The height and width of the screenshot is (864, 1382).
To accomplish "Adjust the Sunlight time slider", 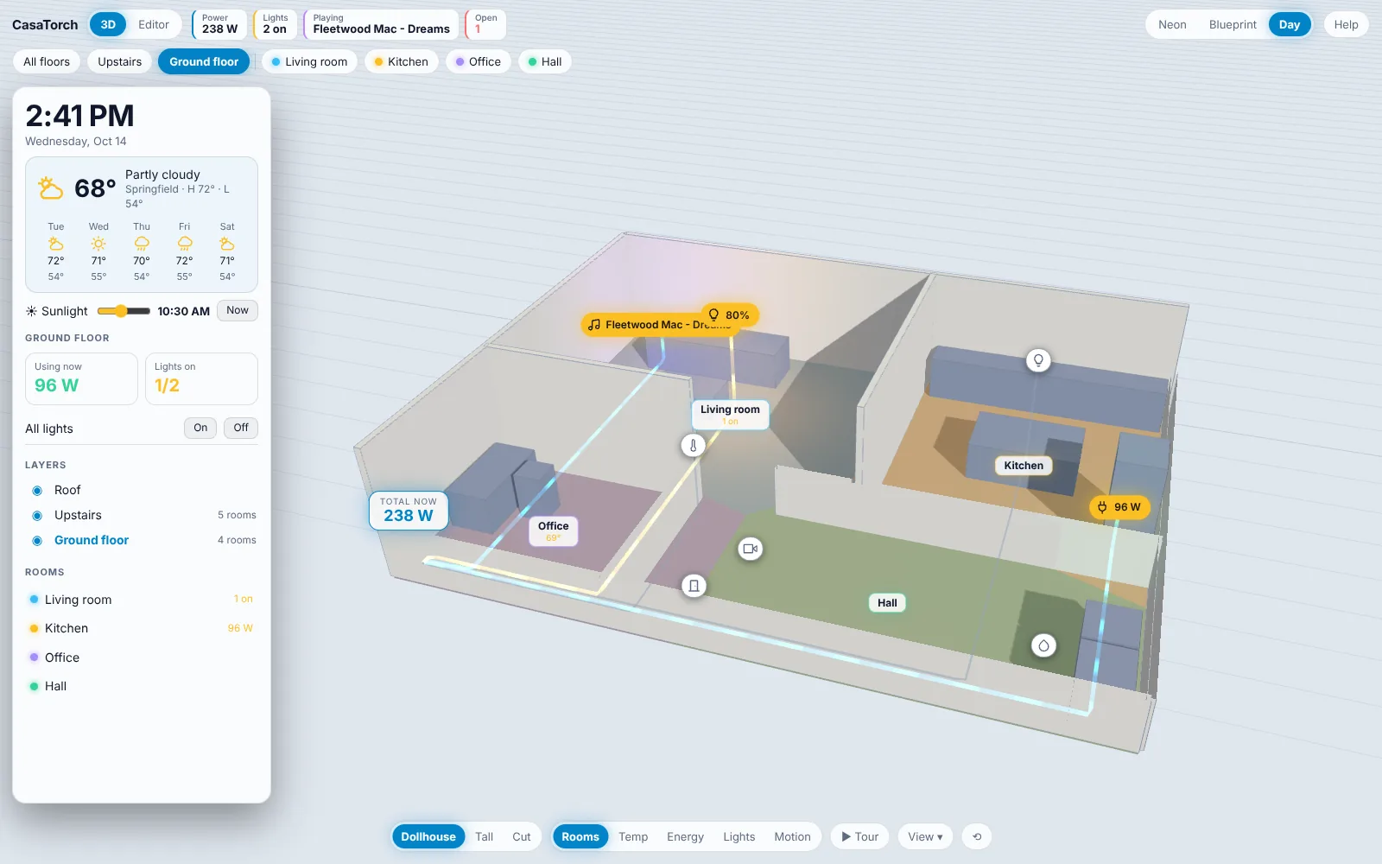I will click(x=124, y=311).
